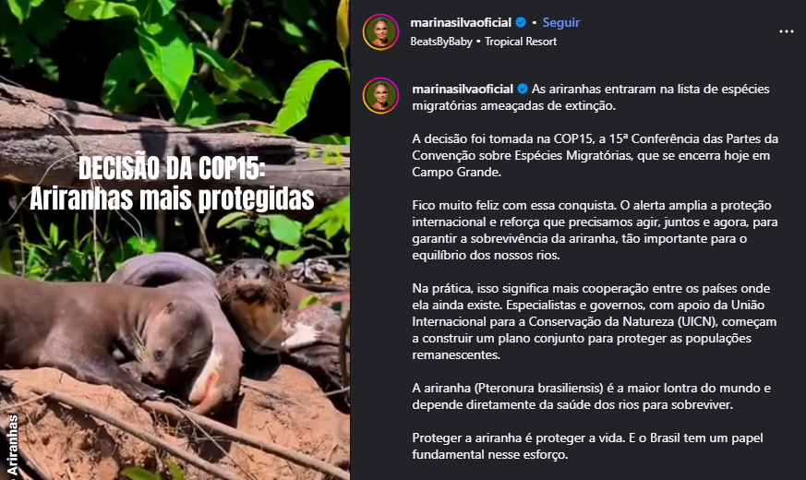Open the three-dots more options menu
The height and width of the screenshot is (480, 806).
[786, 32]
